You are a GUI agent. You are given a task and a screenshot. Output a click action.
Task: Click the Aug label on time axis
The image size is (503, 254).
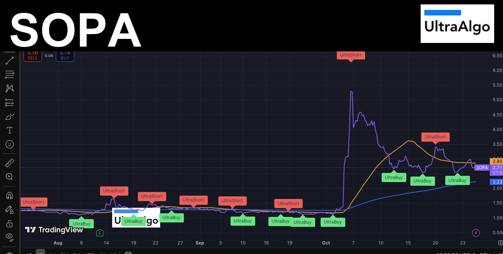(58, 243)
